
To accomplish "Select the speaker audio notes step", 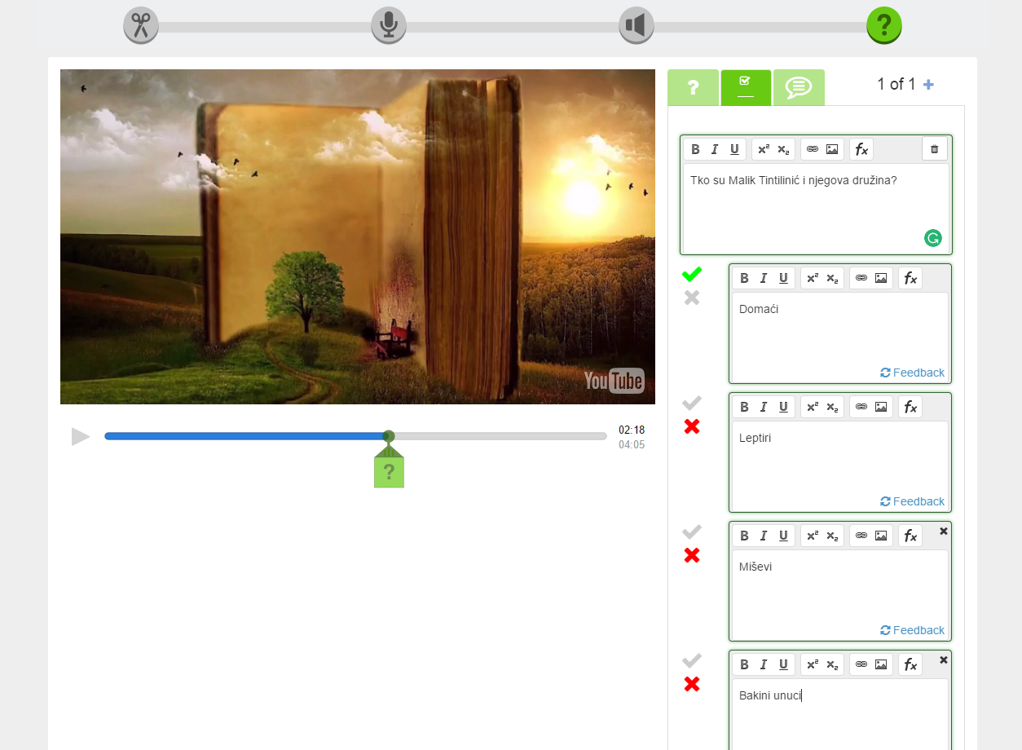I will (637, 25).
